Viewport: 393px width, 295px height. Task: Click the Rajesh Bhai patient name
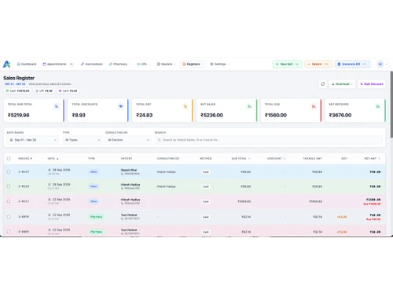click(x=129, y=170)
